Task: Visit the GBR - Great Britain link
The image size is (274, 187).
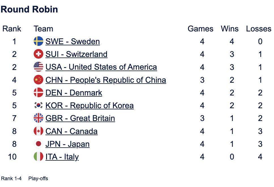Action: click(80, 118)
